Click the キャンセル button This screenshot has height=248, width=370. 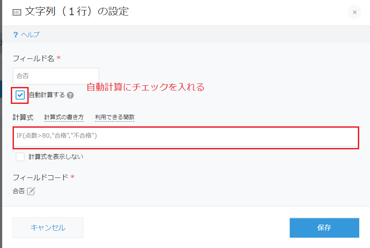point(48,228)
